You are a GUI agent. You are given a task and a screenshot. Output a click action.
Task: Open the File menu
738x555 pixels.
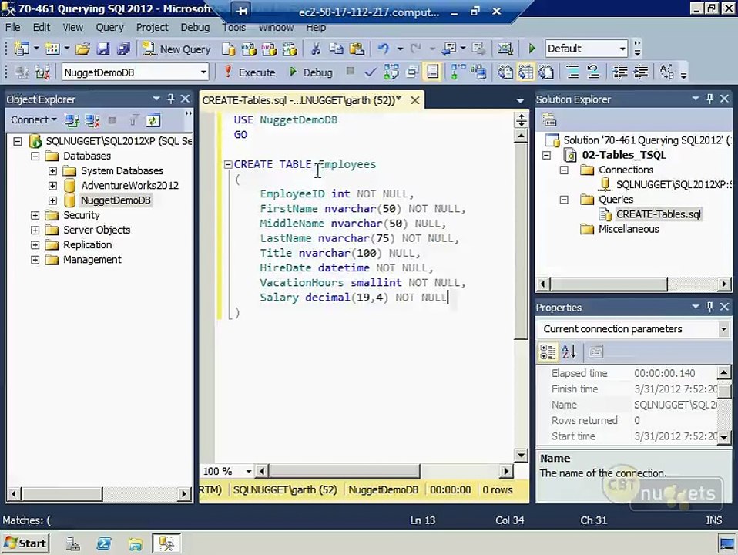tap(12, 27)
